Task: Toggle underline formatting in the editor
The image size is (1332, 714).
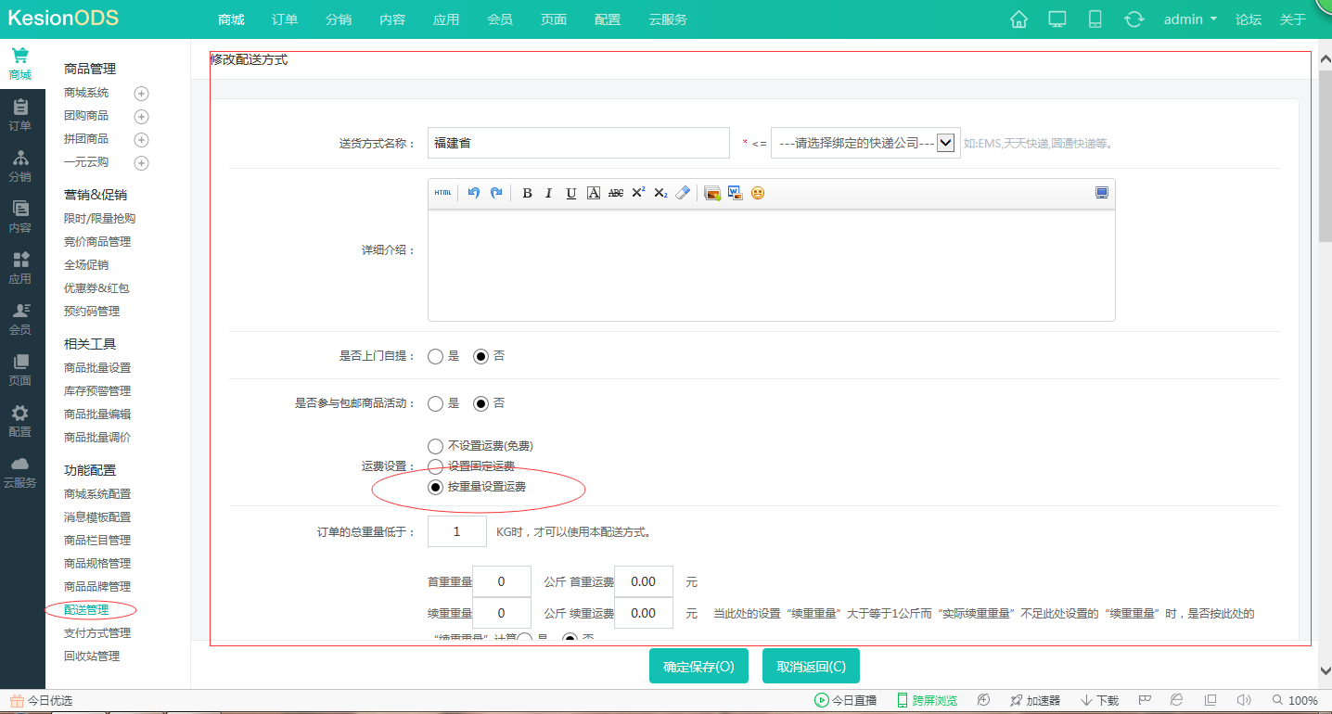Action: [571, 193]
